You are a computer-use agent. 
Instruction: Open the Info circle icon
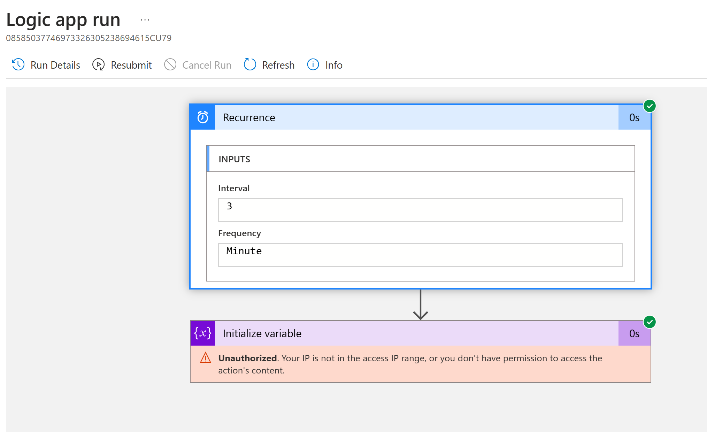coord(313,65)
